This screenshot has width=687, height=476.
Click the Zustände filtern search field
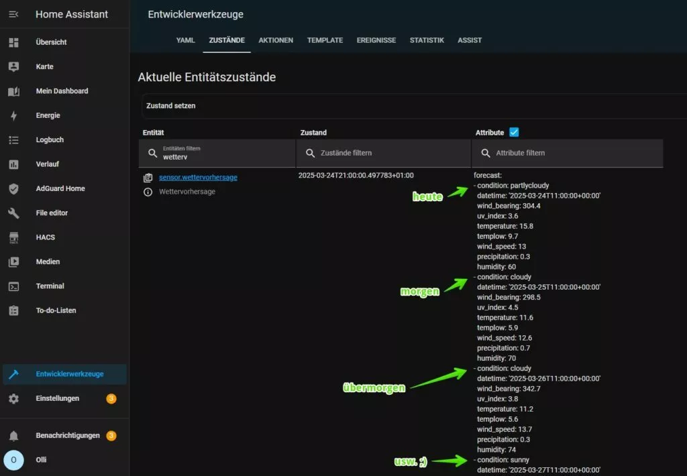tap(389, 153)
